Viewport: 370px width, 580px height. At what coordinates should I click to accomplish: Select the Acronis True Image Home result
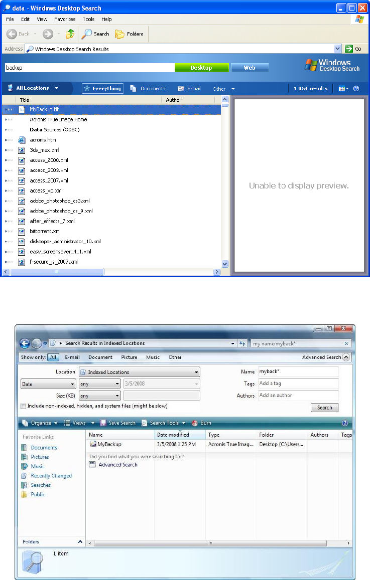[x=58, y=119]
